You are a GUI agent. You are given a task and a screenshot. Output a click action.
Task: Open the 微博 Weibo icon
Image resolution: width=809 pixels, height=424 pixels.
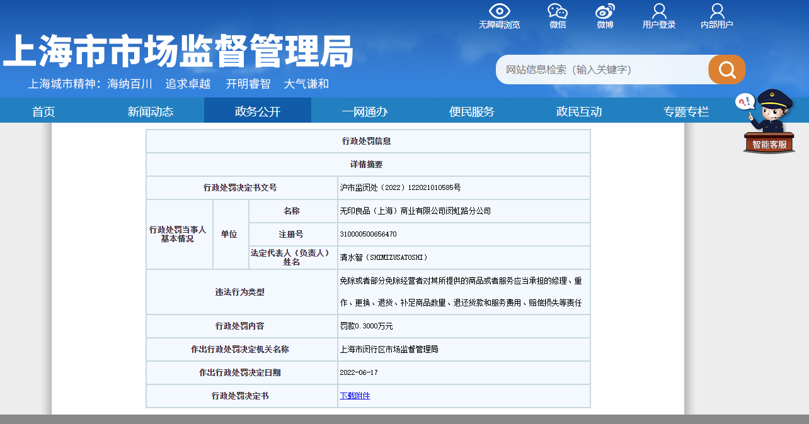[x=605, y=11]
